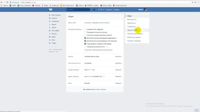Click the previous track button in header player

99,10
